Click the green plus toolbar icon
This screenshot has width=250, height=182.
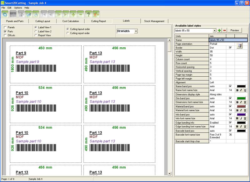73,14
